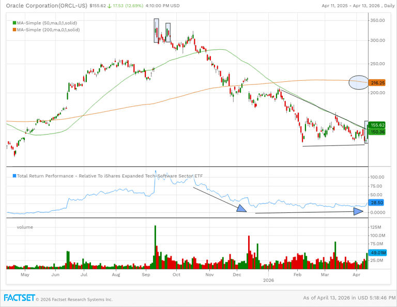This screenshot has width=397, height=307.
Task: Click the 216.25 orange price label
Action: [x=377, y=83]
